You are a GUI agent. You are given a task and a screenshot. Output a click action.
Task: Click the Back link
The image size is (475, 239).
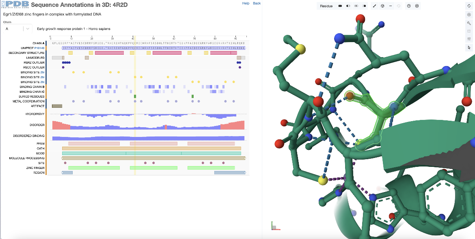pyautogui.click(x=257, y=3)
